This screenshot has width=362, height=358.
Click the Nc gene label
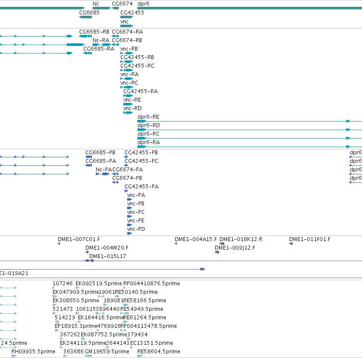[96, 4]
